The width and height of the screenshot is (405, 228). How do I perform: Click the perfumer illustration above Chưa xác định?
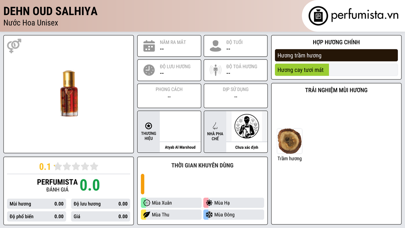point(247,126)
